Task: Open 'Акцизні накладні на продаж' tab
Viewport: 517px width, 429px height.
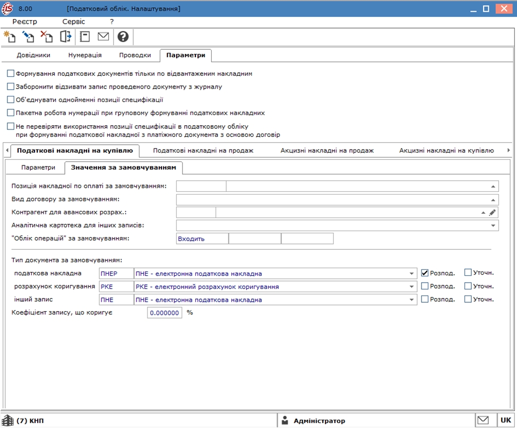Action: tap(327, 151)
